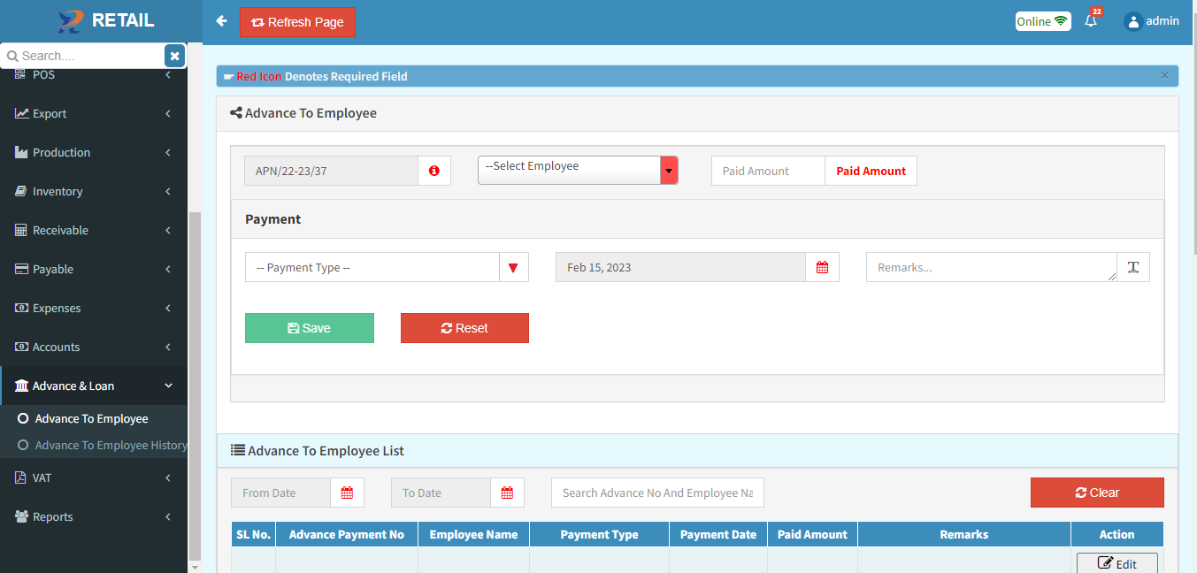Screen dimensions: 1197x573
Task: Open the Payment Type dropdown
Action: pos(386,267)
